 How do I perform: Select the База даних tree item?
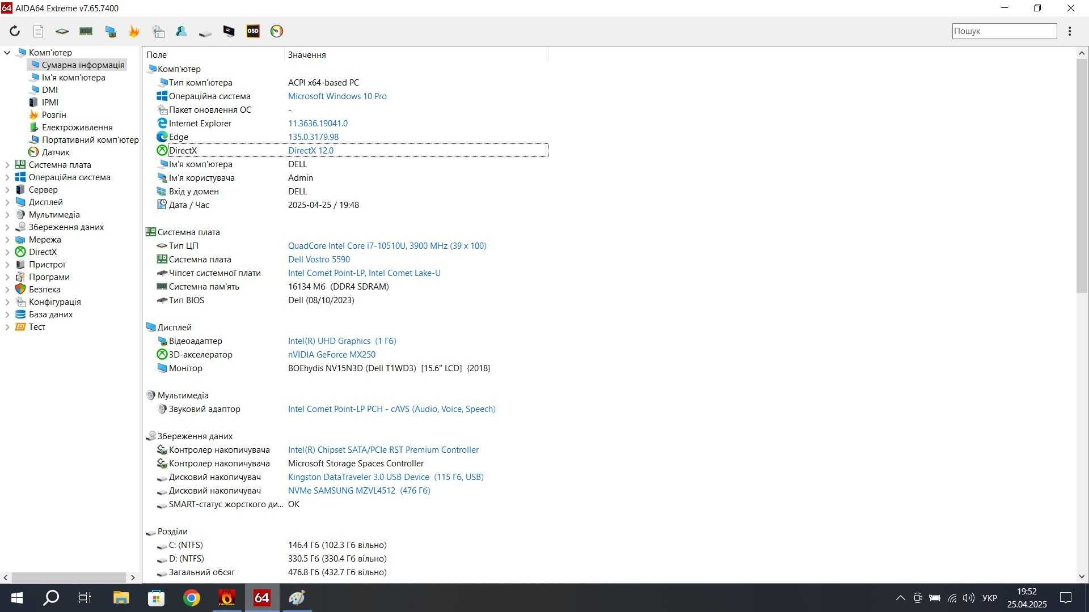(51, 314)
